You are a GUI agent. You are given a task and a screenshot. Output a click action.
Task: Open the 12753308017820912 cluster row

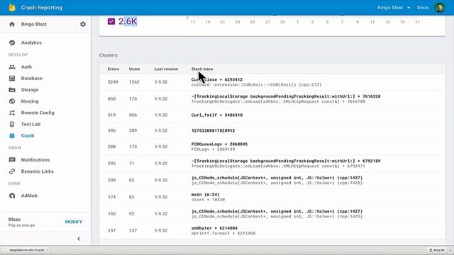point(272,130)
